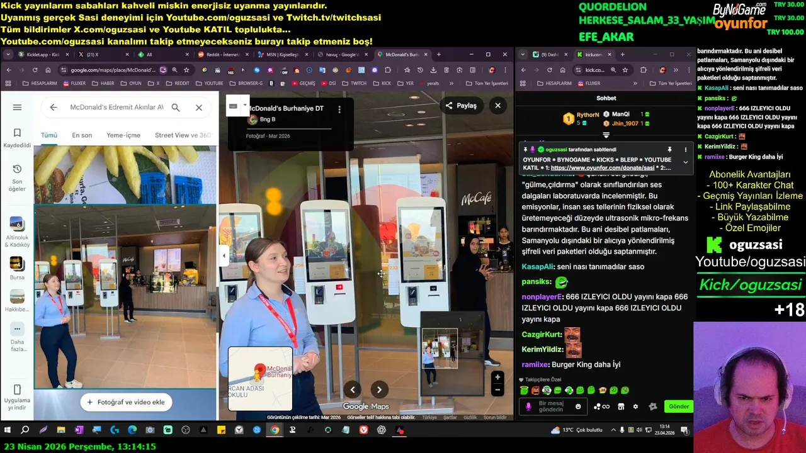Go back from the Maps search box

54,108
